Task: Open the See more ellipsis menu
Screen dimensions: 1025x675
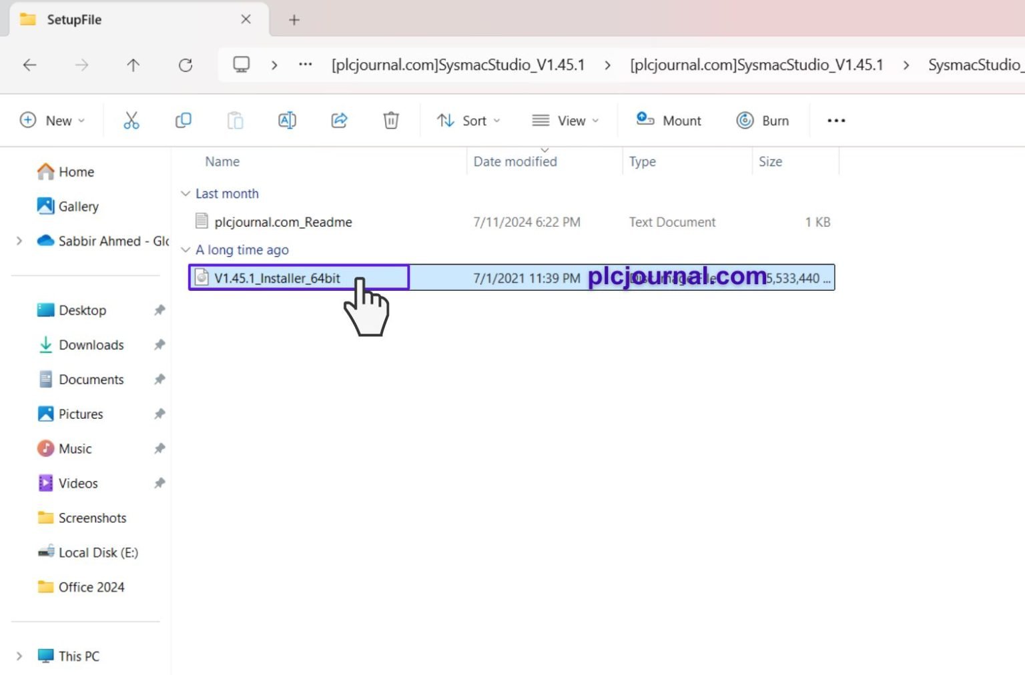Action: 835,120
